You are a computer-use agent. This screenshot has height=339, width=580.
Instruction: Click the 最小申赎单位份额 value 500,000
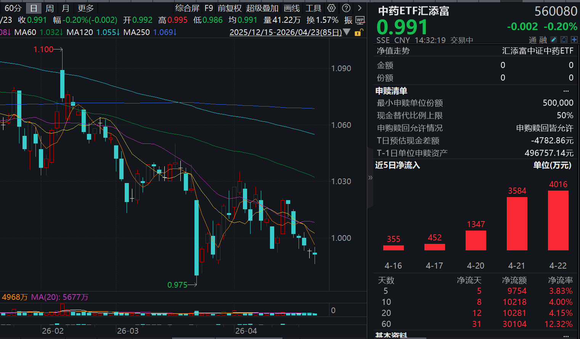[558, 103]
